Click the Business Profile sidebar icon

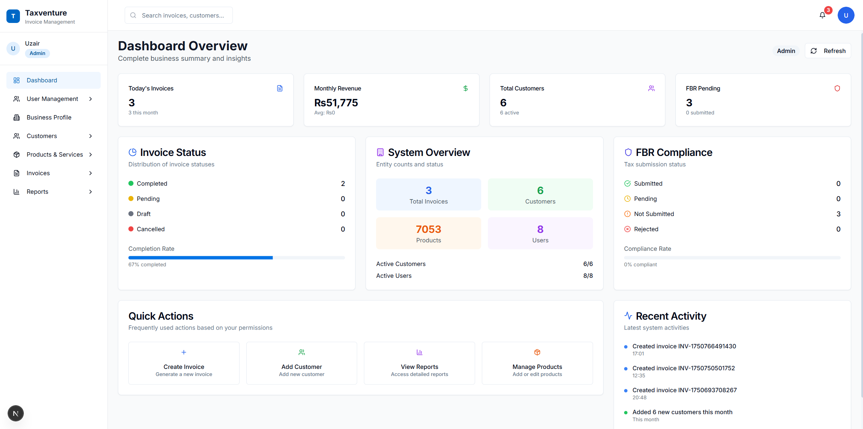[x=17, y=117]
